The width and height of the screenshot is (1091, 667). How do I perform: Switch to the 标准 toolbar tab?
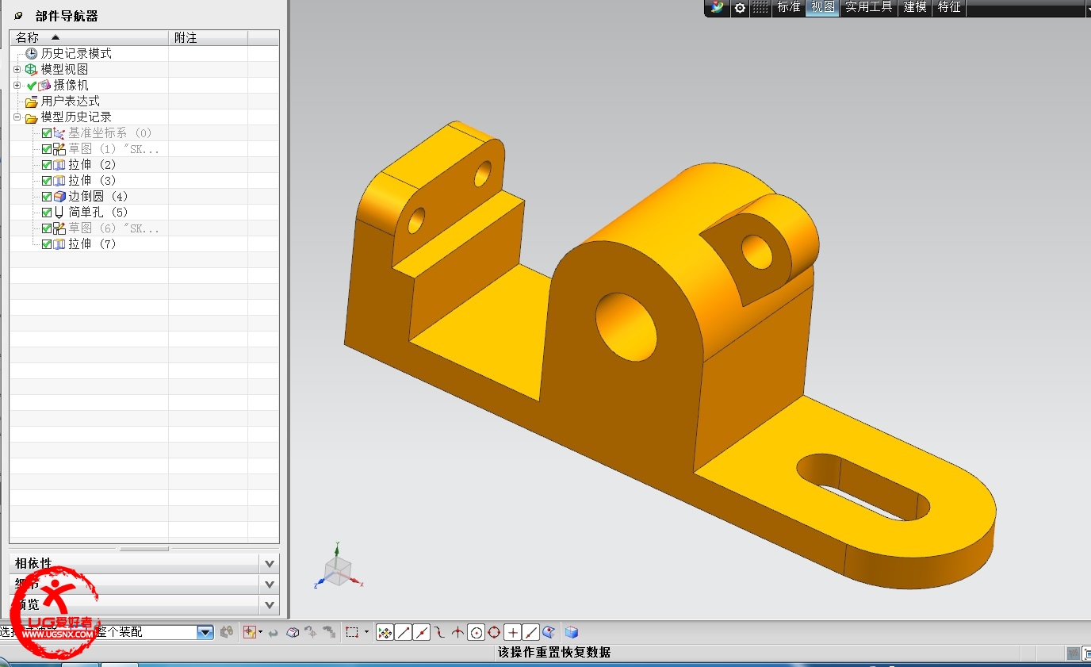point(788,7)
